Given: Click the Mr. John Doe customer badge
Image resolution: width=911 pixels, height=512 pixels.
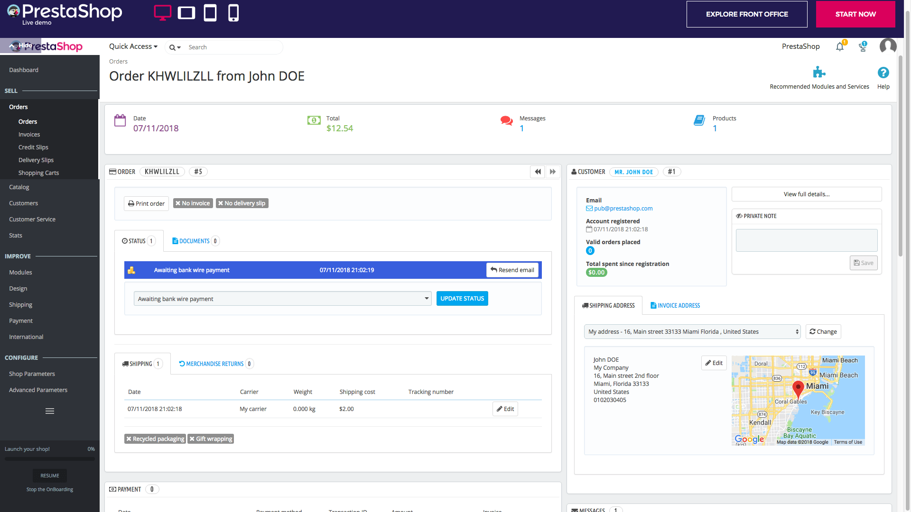Looking at the screenshot, I should [633, 172].
